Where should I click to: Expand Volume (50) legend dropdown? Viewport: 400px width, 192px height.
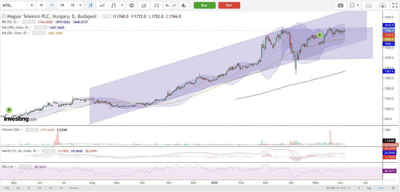pos(22,130)
